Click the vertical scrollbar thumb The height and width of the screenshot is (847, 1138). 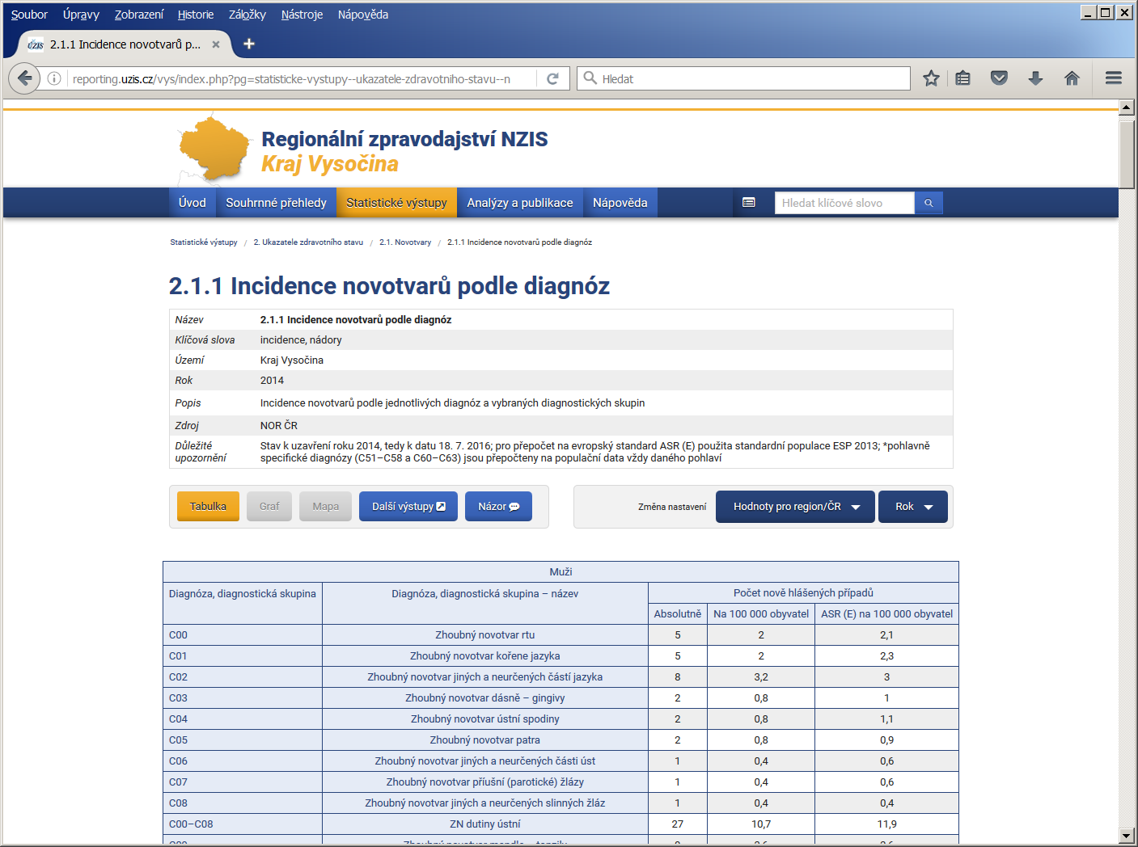[x=1127, y=154]
